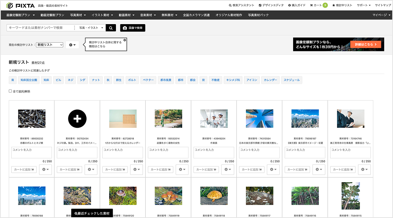Viewport: 393px width, 218px height.
Task: Open bolts thumbnail 89000232
Action: point(32,119)
